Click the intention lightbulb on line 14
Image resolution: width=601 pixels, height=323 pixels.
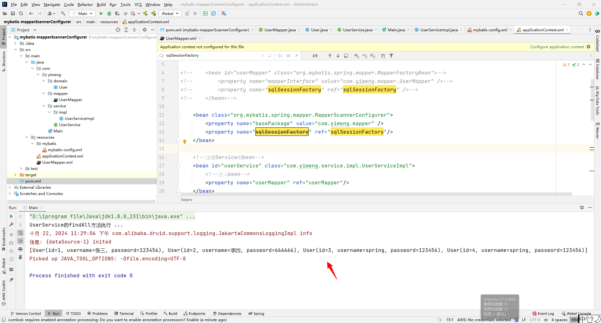(x=185, y=141)
